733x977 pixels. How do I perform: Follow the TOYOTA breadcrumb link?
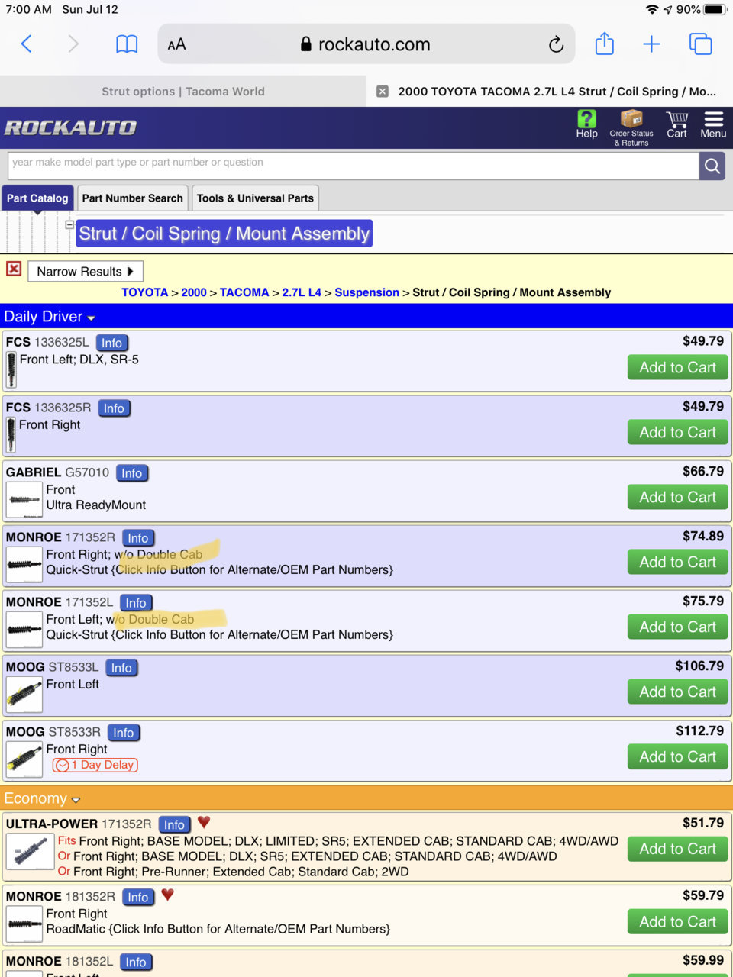click(144, 292)
